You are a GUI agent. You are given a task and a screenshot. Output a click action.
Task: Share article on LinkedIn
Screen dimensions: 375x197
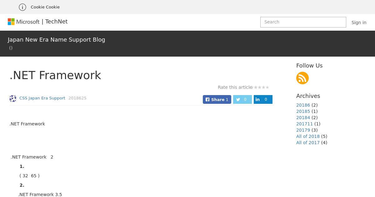coord(263,99)
